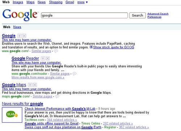Open the Google Reader result title
Viewport: 181px width, 131px height.
[25, 58]
